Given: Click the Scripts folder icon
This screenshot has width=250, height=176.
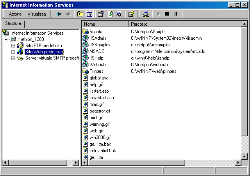Looking at the screenshot, I should click(86, 32).
